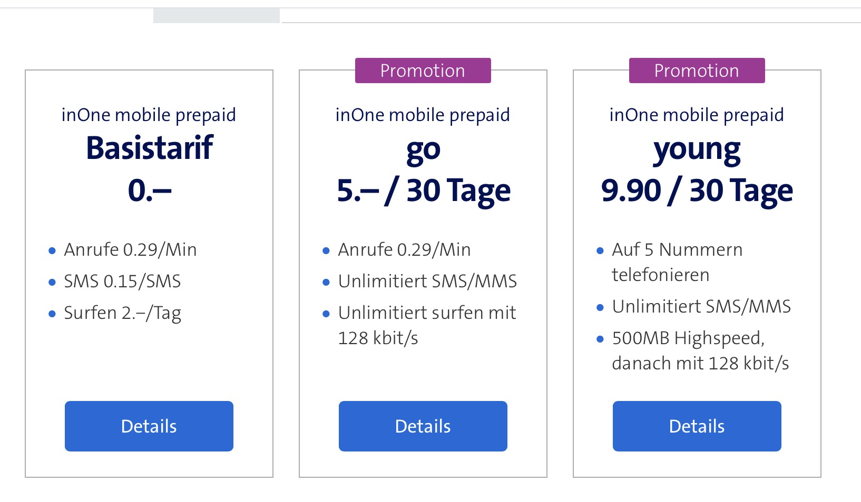
Task: Click 'SMS 0.15/SMS' feature line
Action: coord(122,282)
